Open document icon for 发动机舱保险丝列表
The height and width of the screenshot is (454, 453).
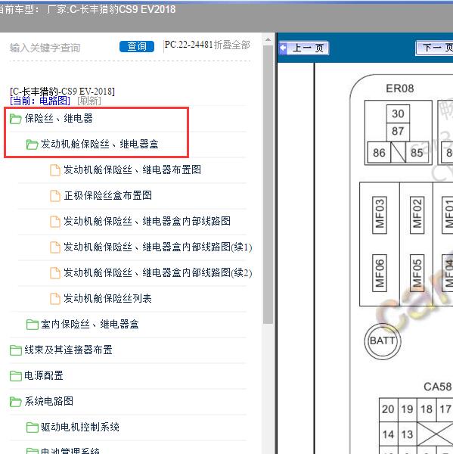pos(55,299)
